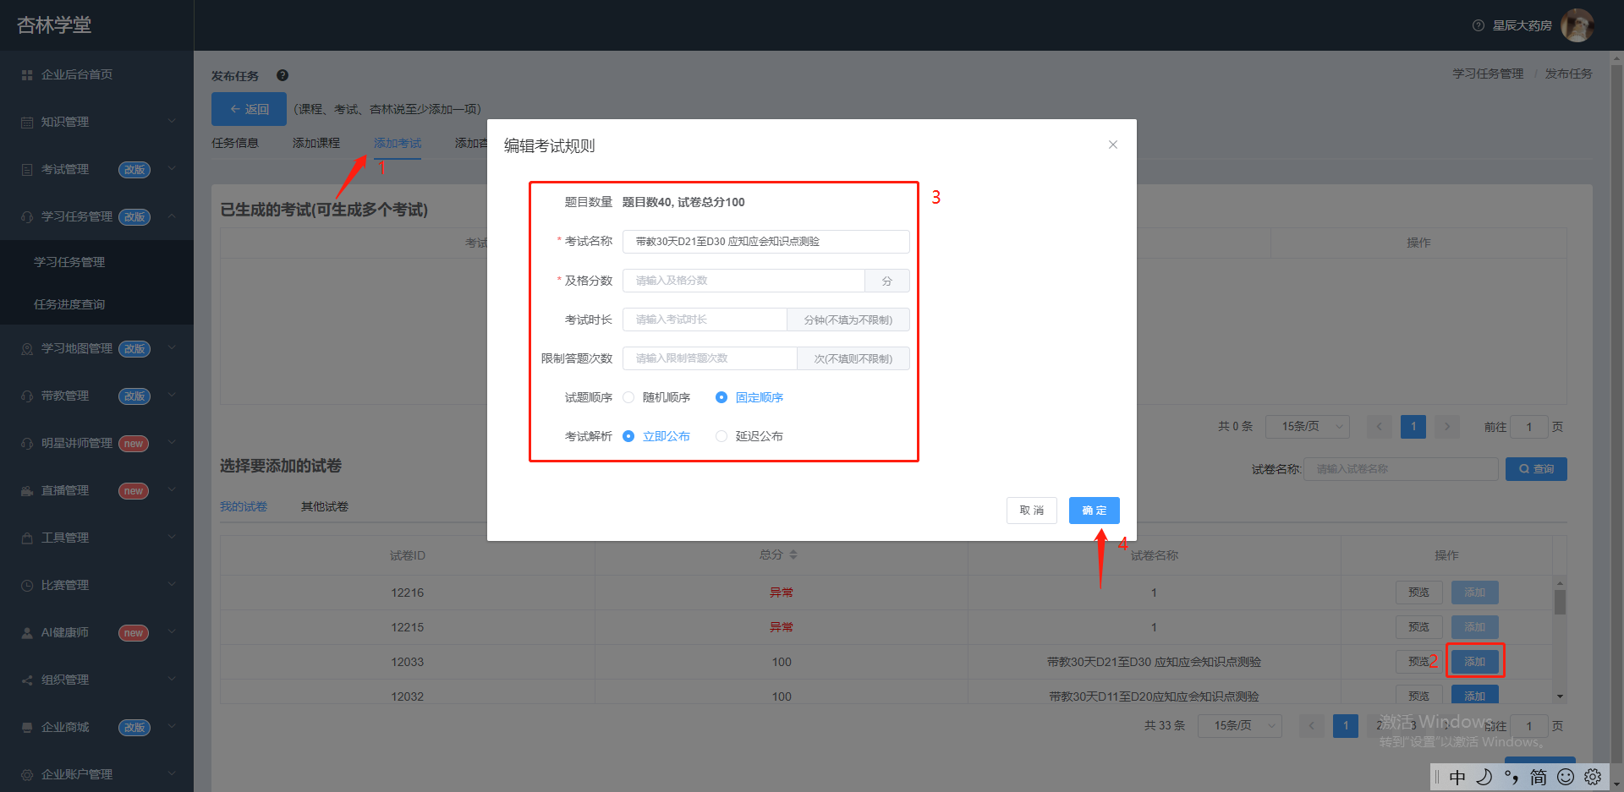Click the 及格分数 input field
The height and width of the screenshot is (792, 1624).
click(x=743, y=281)
